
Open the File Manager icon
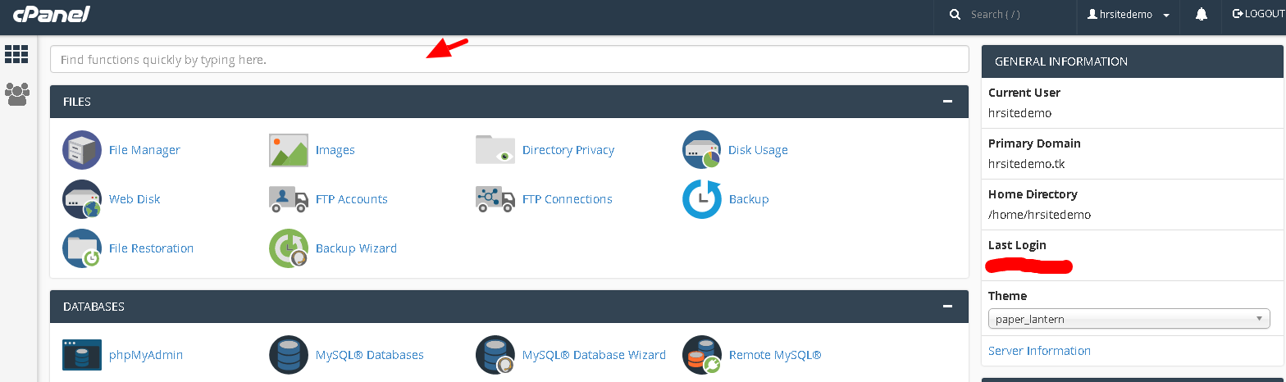pos(82,150)
